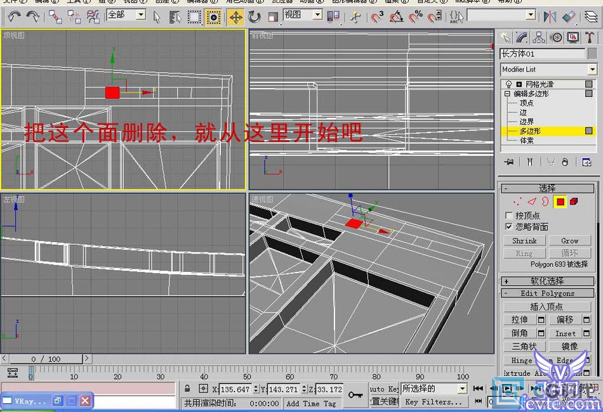
Task: Click the Use Pivot Point Center button
Action: click(x=333, y=16)
